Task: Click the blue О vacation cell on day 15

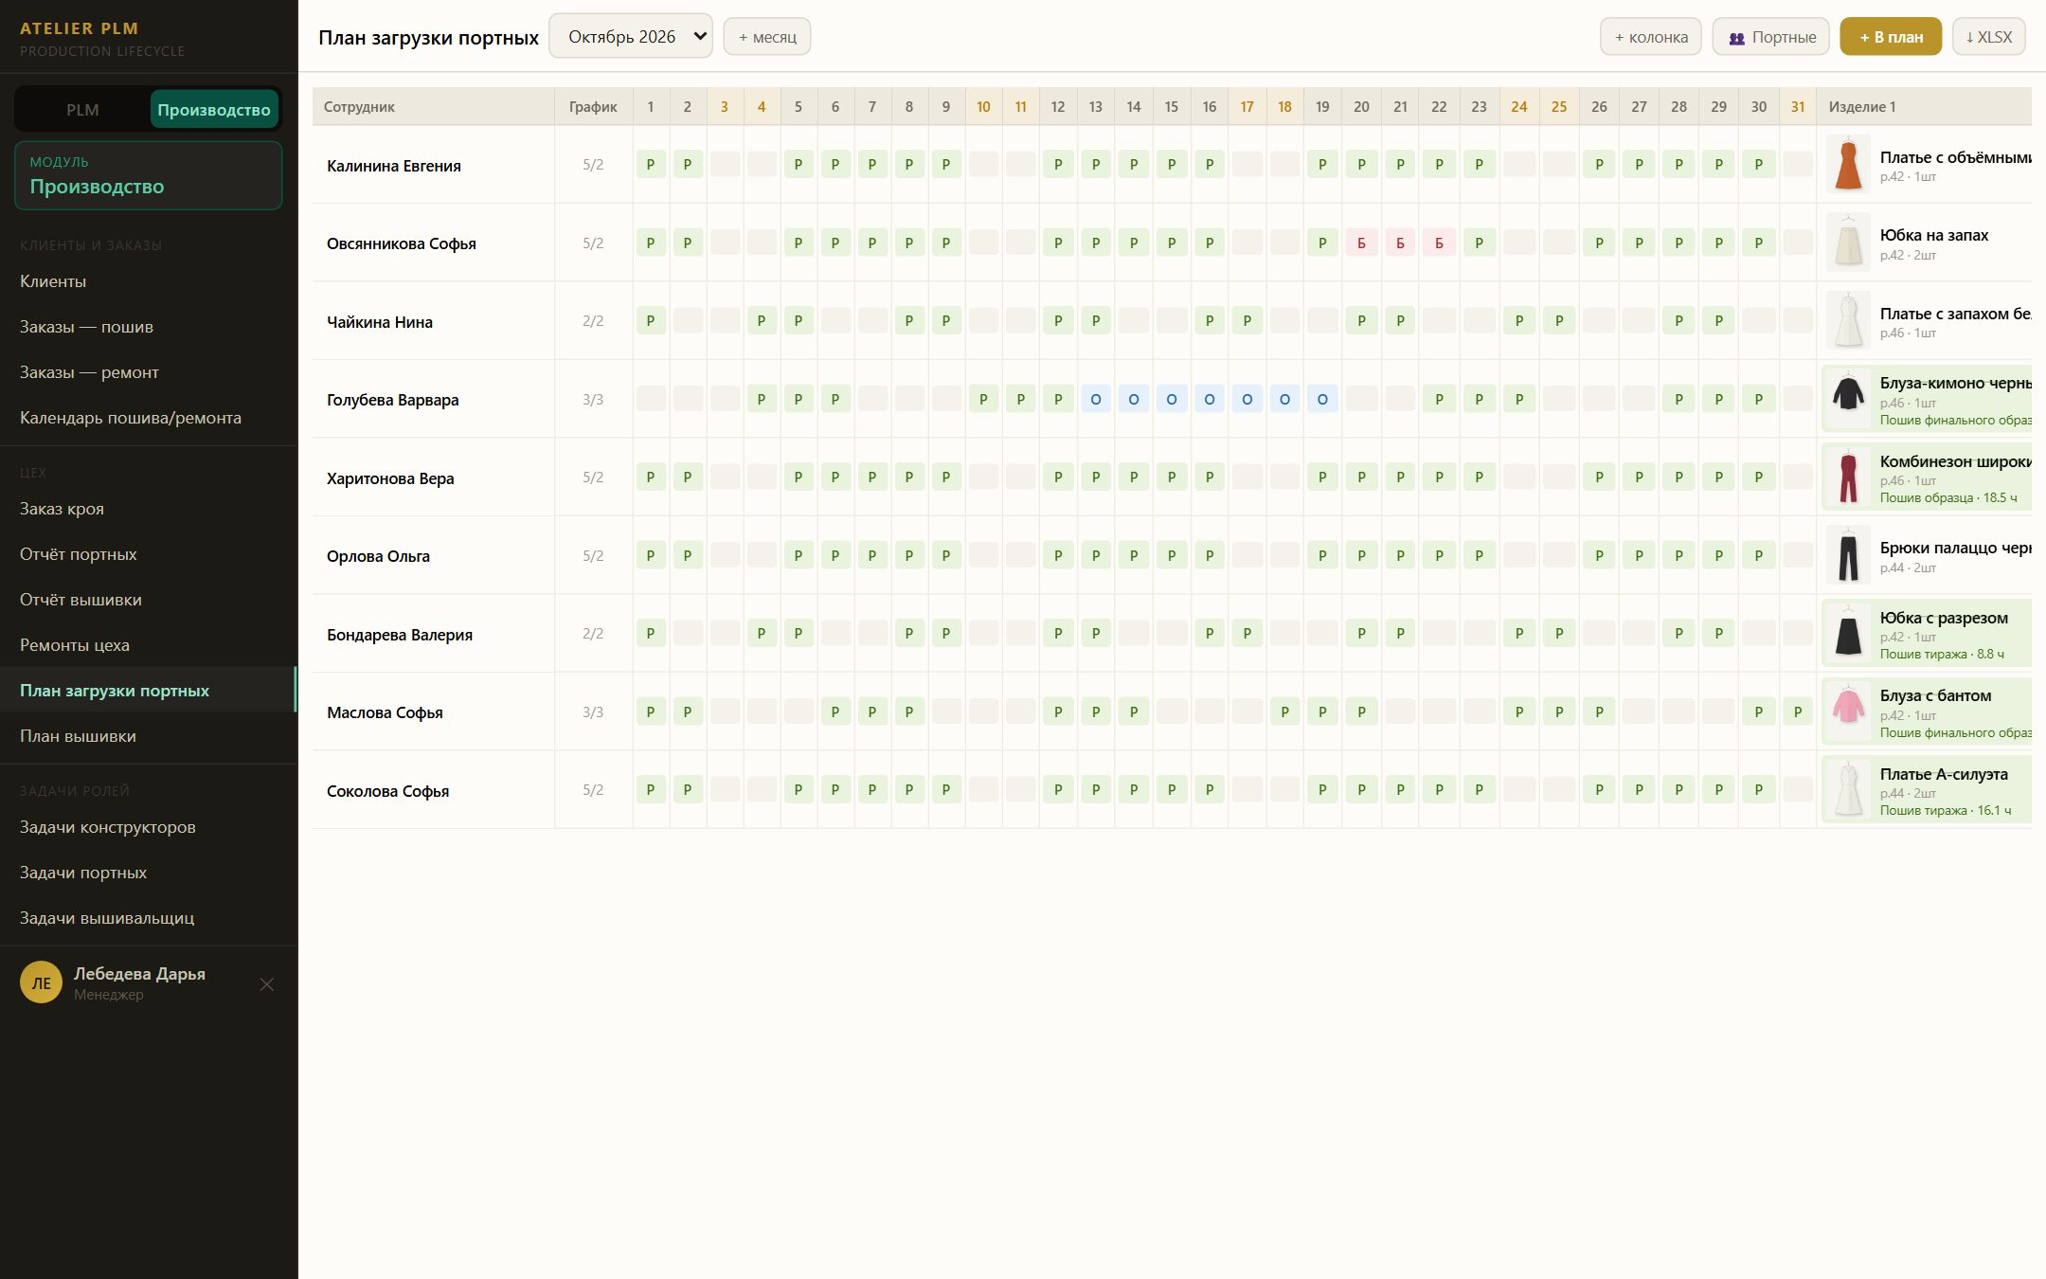Action: [x=1172, y=400]
